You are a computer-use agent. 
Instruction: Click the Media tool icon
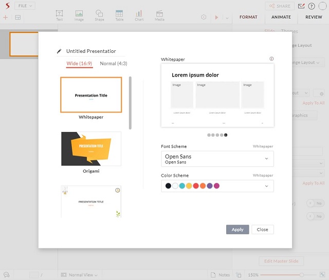tap(159, 15)
